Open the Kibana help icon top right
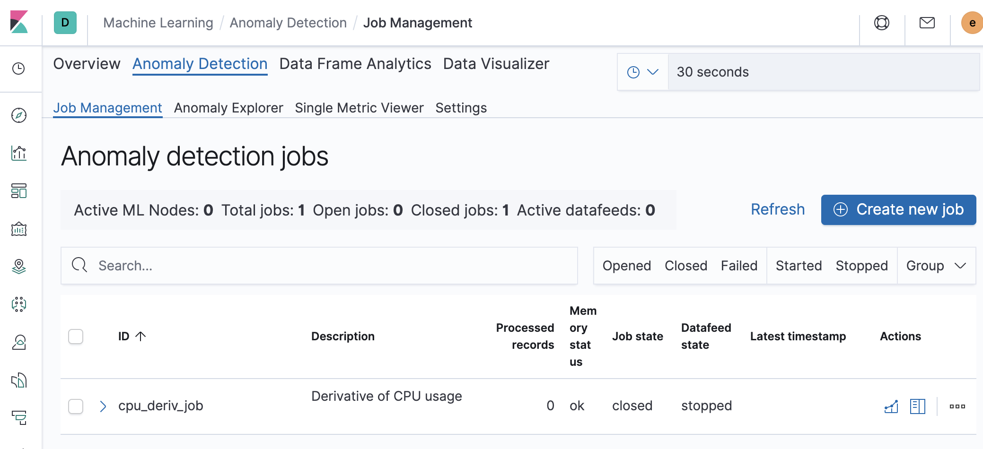Image resolution: width=983 pixels, height=449 pixels. coord(882,22)
